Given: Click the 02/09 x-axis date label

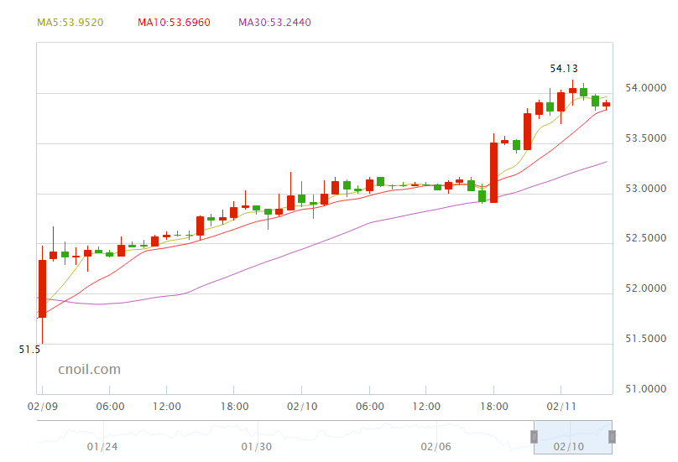Looking at the screenshot, I should pos(41,407).
